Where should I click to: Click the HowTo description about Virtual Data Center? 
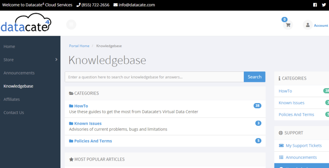(x=134, y=112)
